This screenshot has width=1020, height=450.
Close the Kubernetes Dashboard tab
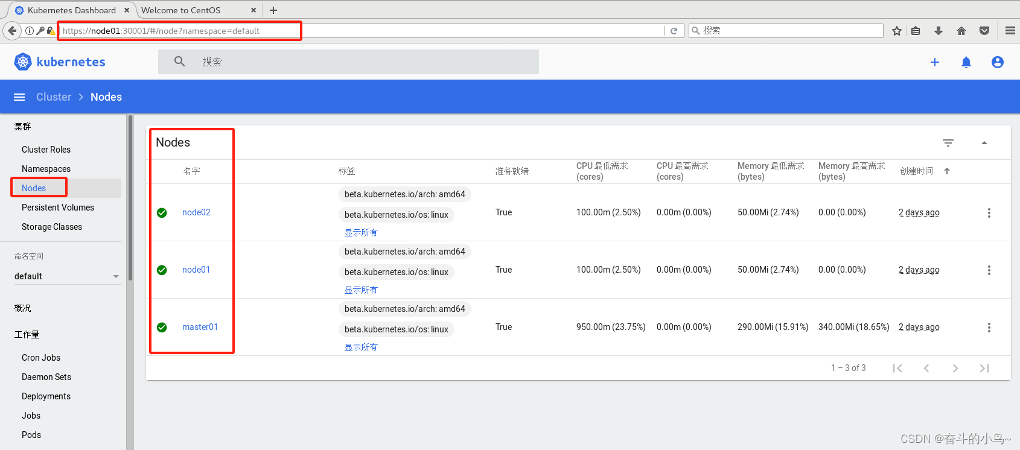127,10
